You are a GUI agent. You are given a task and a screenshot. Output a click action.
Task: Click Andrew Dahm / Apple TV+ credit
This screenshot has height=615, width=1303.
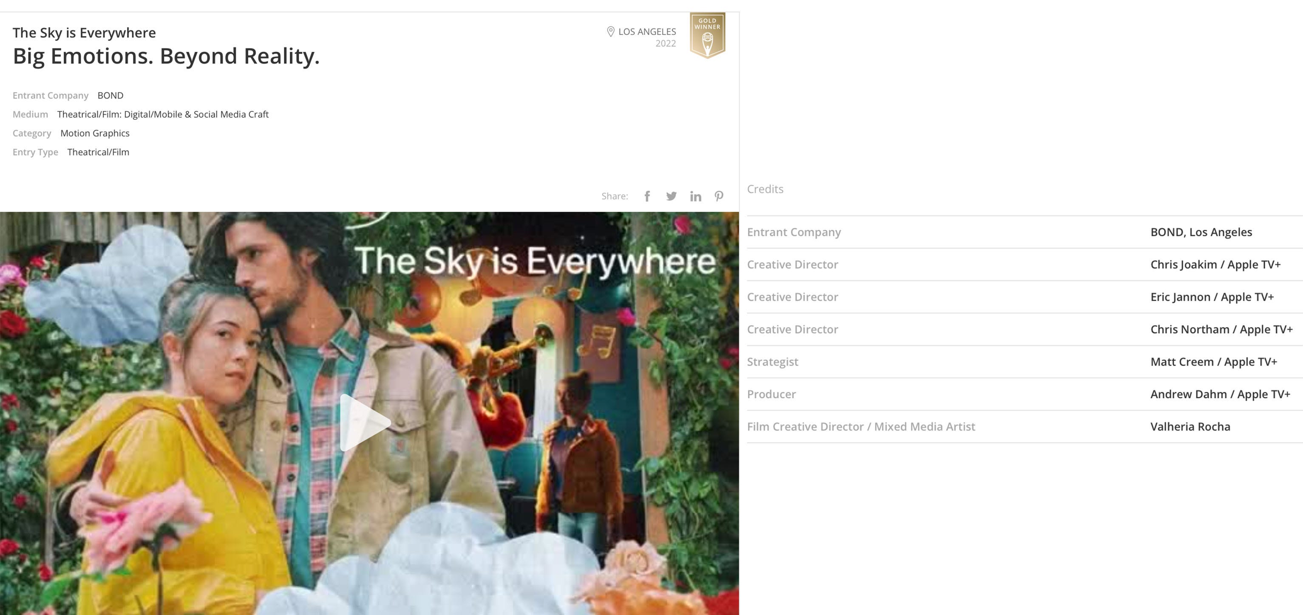point(1220,394)
